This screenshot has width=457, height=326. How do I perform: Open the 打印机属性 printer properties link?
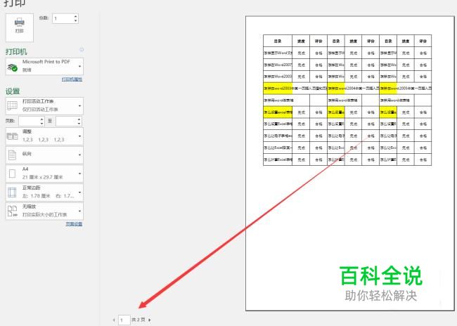coord(72,79)
